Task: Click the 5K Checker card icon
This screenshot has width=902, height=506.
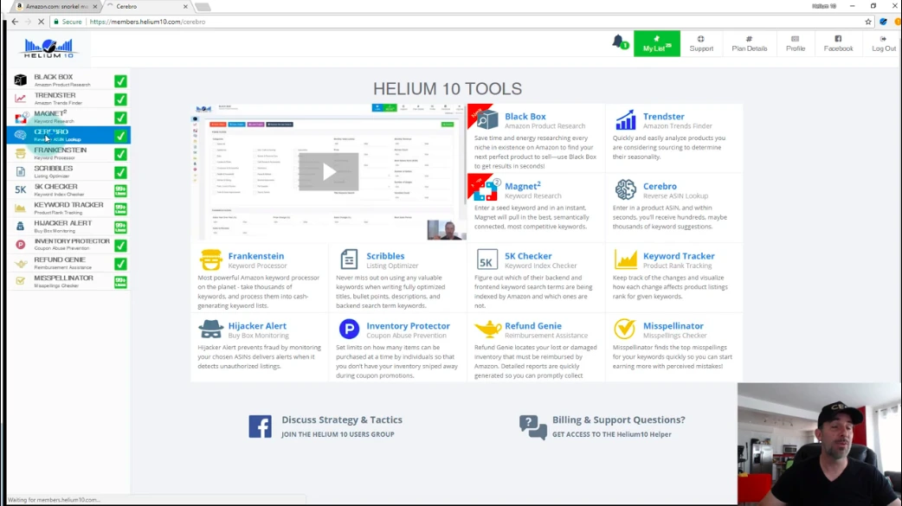Action: pyautogui.click(x=486, y=259)
